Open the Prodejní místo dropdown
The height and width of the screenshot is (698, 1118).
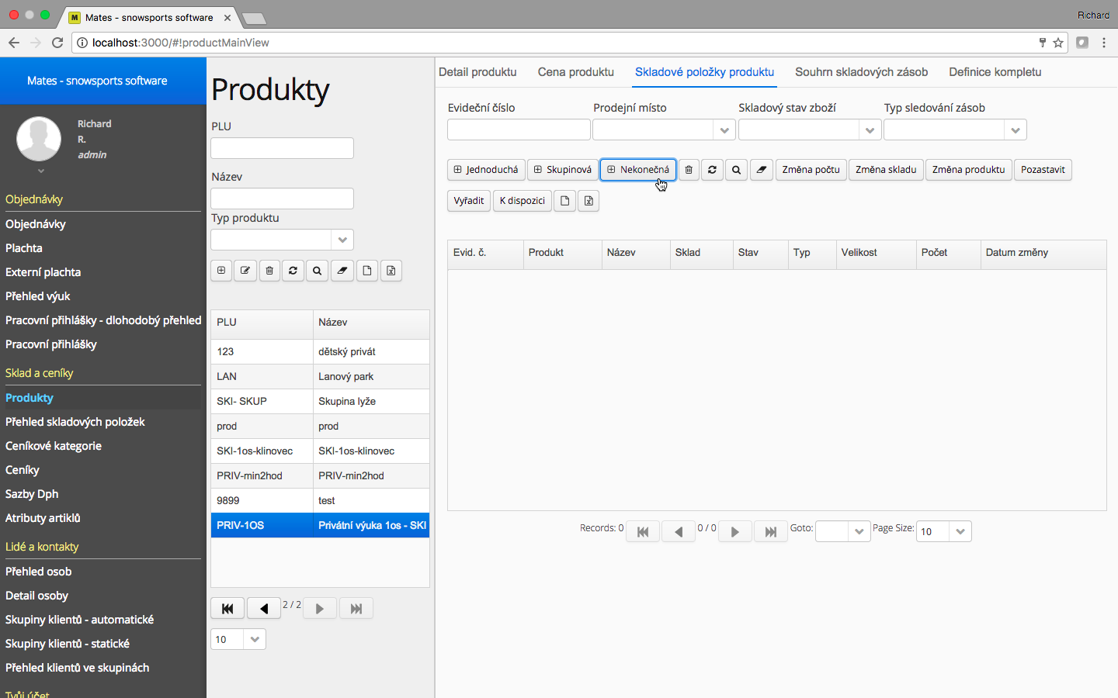click(724, 130)
